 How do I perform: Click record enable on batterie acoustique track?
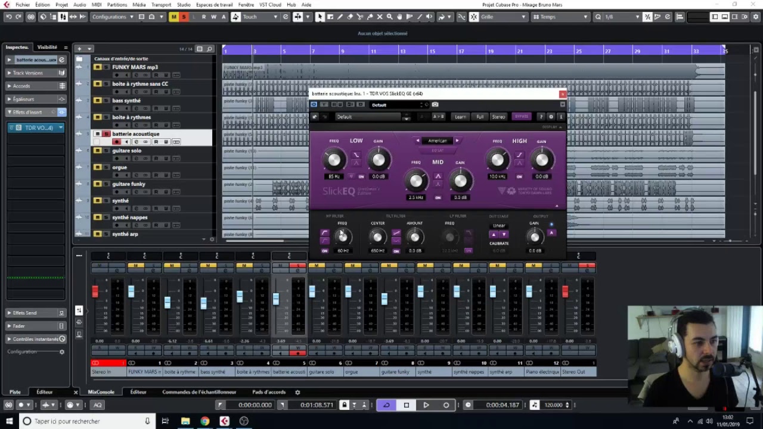tap(117, 142)
